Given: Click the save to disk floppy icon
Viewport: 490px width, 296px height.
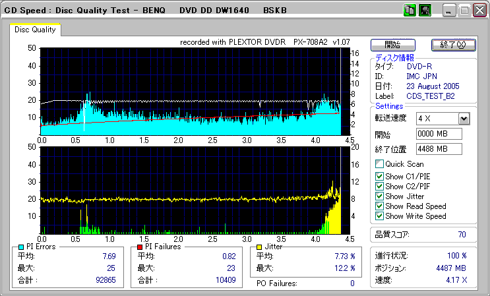Looking at the screenshot, I should pos(425,11).
